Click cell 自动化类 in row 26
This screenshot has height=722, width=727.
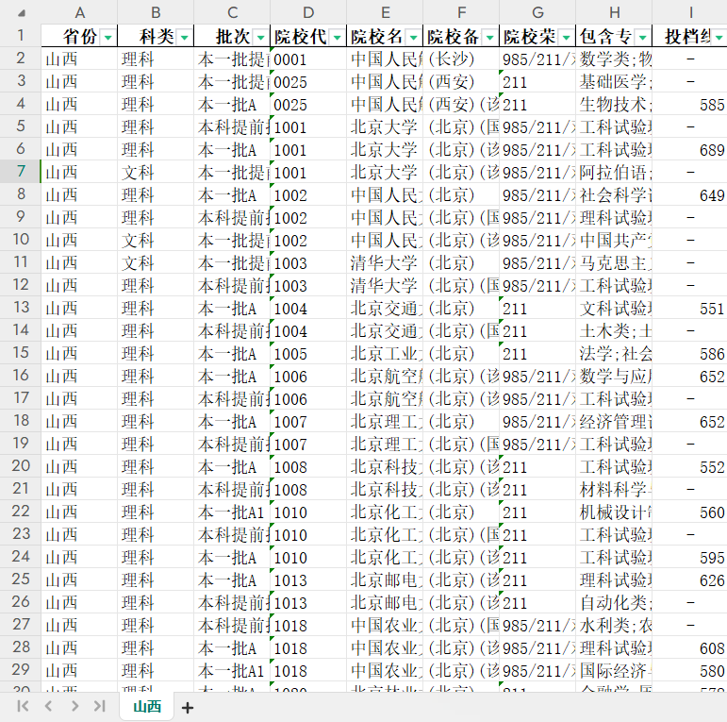tap(615, 603)
